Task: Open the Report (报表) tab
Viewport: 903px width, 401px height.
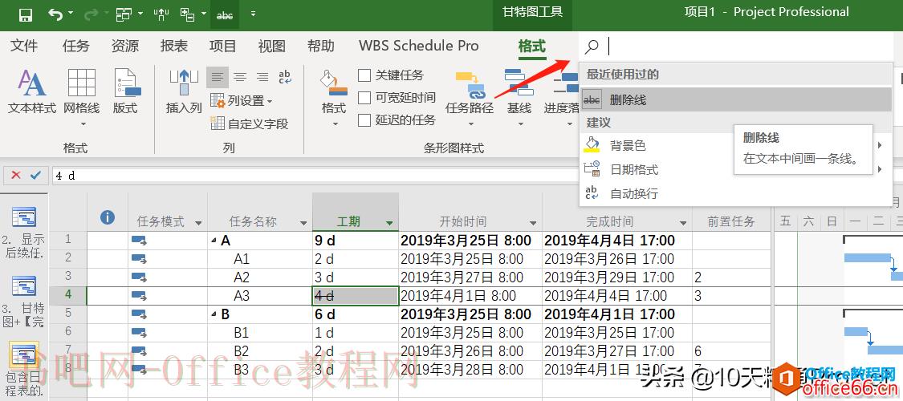Action: [174, 46]
